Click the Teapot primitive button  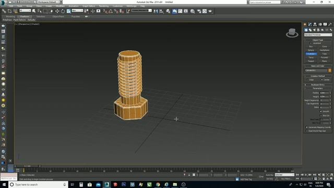[x=311, y=61]
